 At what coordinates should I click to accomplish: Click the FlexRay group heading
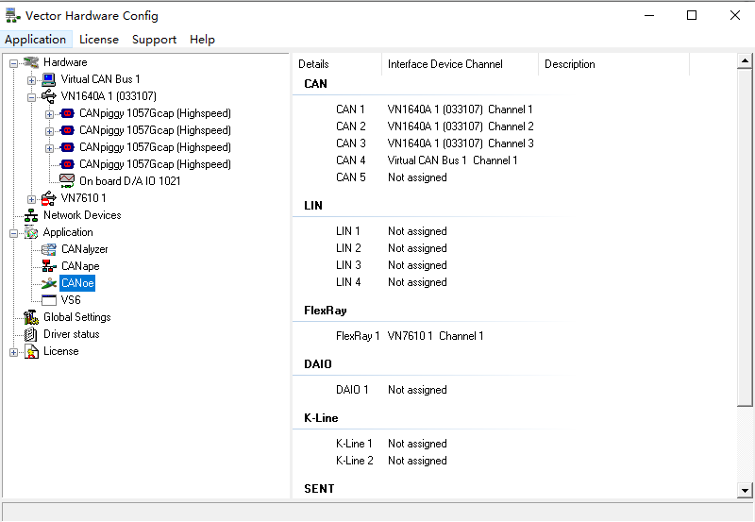[325, 311]
